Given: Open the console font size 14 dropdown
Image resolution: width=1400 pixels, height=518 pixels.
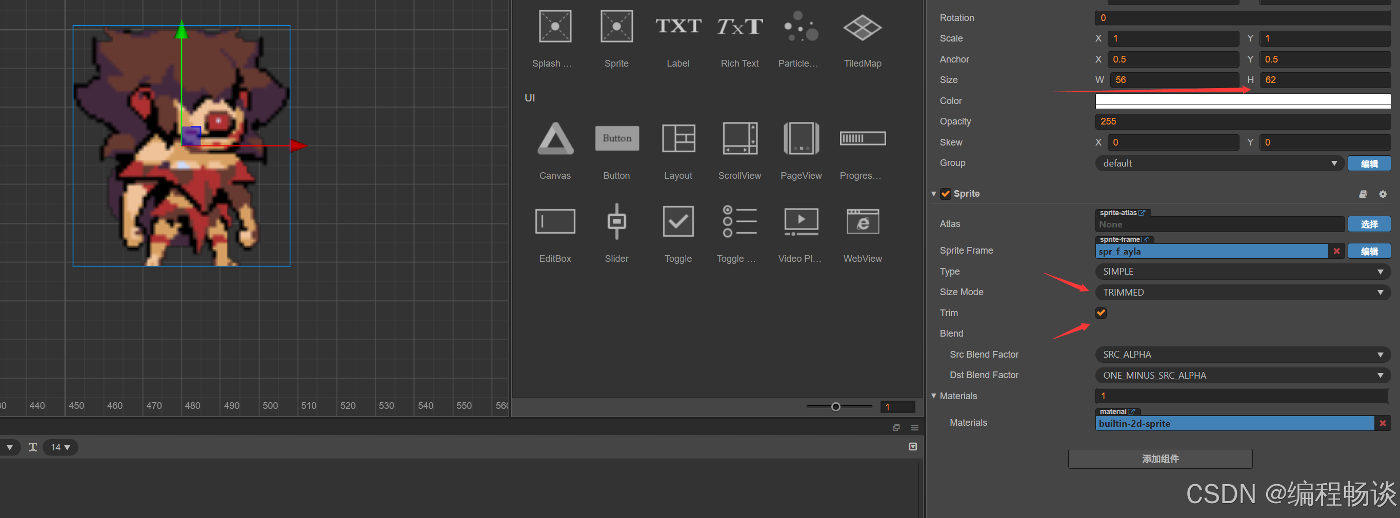Looking at the screenshot, I should point(61,447).
